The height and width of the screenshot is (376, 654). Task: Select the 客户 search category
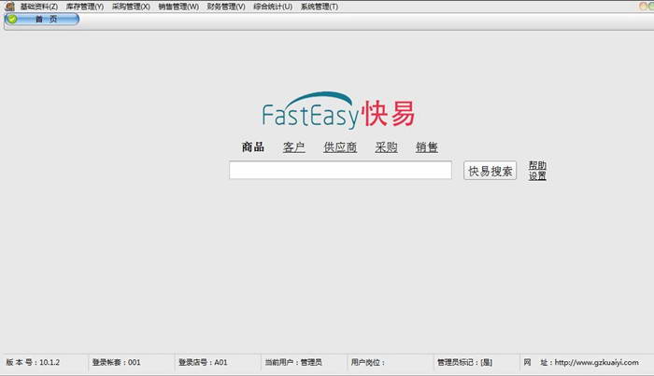pyautogui.click(x=293, y=147)
